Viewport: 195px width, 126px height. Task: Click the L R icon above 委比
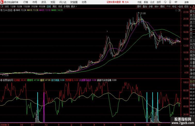click(192, 7)
